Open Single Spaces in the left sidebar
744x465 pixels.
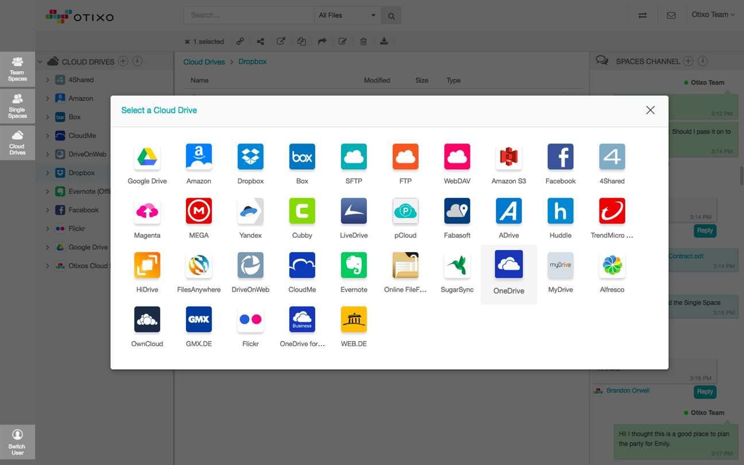point(17,106)
